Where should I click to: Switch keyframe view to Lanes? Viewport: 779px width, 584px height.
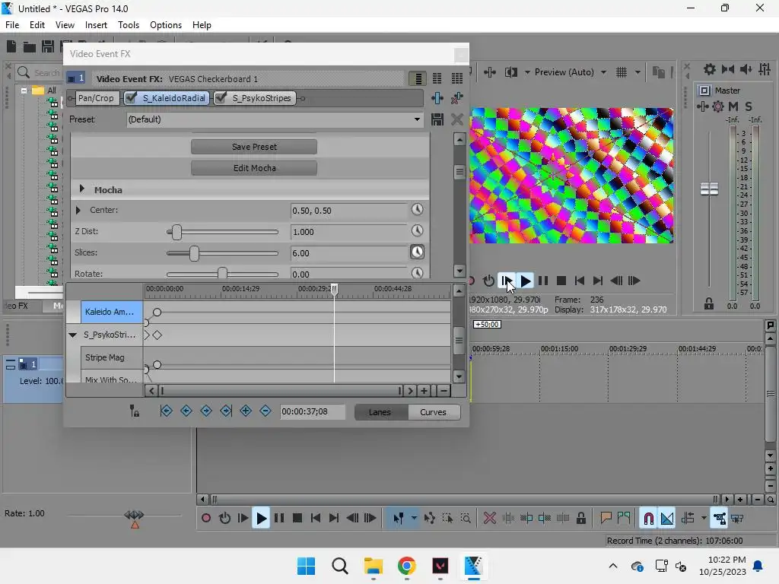click(380, 411)
